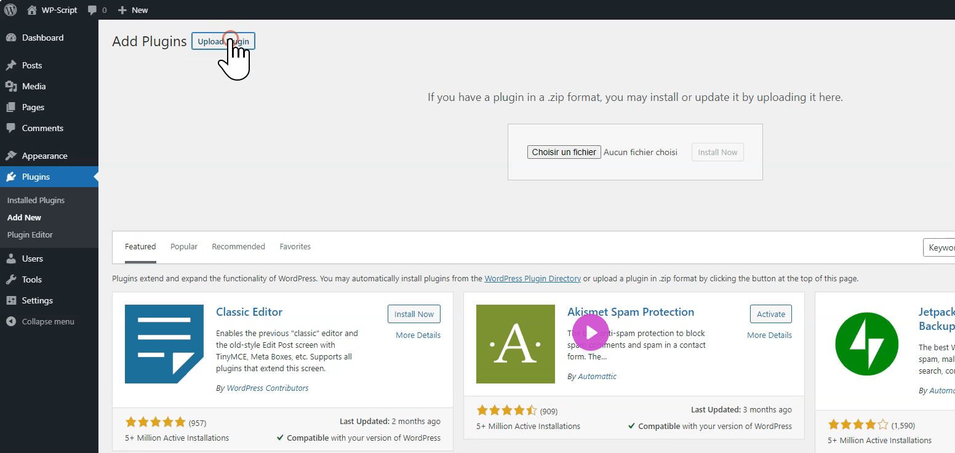Select the Favorites tab
955x453 pixels.
(295, 247)
